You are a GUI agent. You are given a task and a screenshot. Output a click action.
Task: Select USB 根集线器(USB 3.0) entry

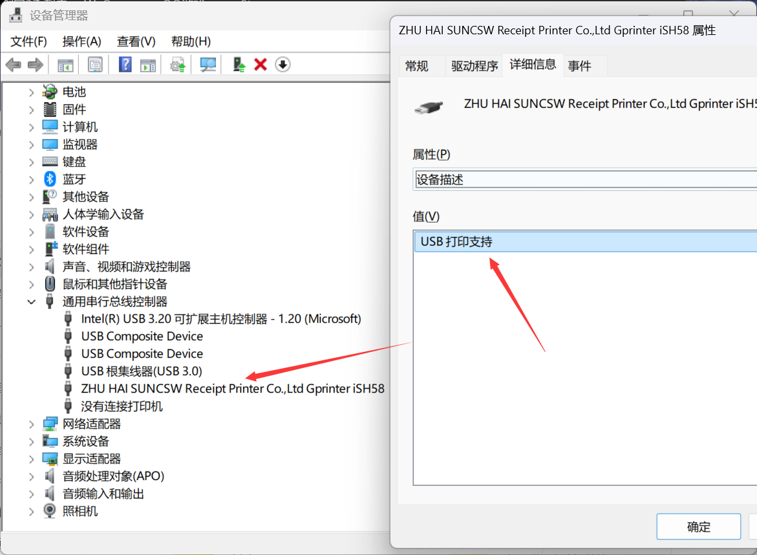tap(142, 371)
